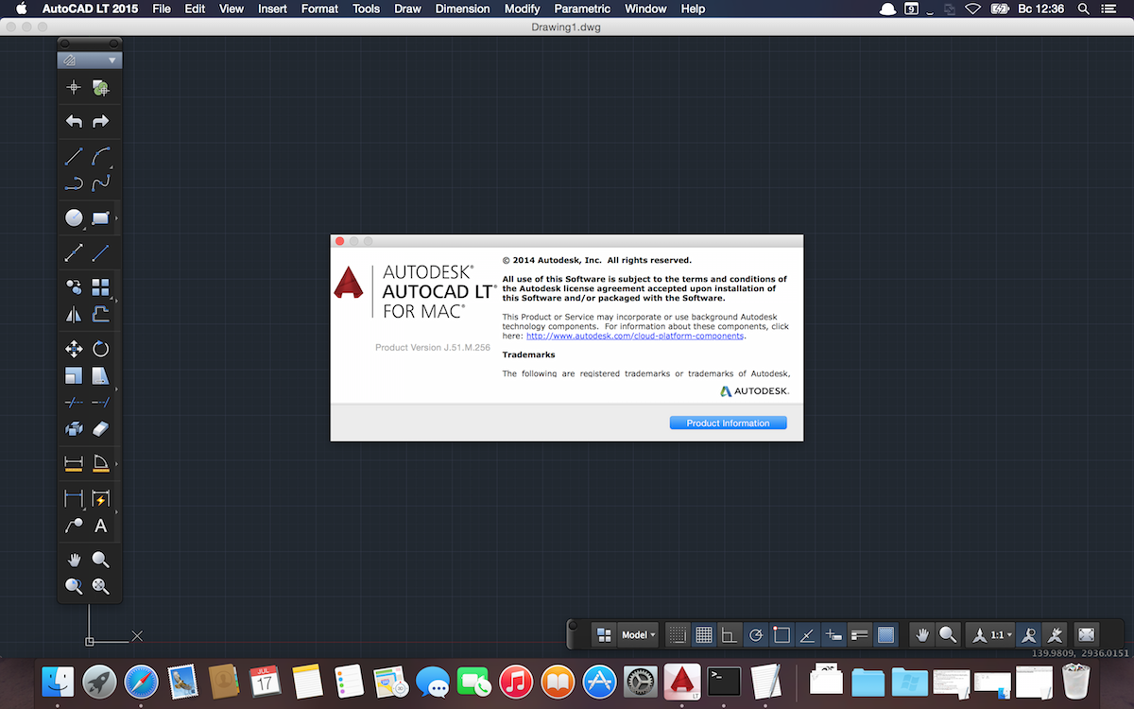The height and width of the screenshot is (709, 1134).
Task: Expand the tool palette header dropdown arrow
Action: click(112, 61)
